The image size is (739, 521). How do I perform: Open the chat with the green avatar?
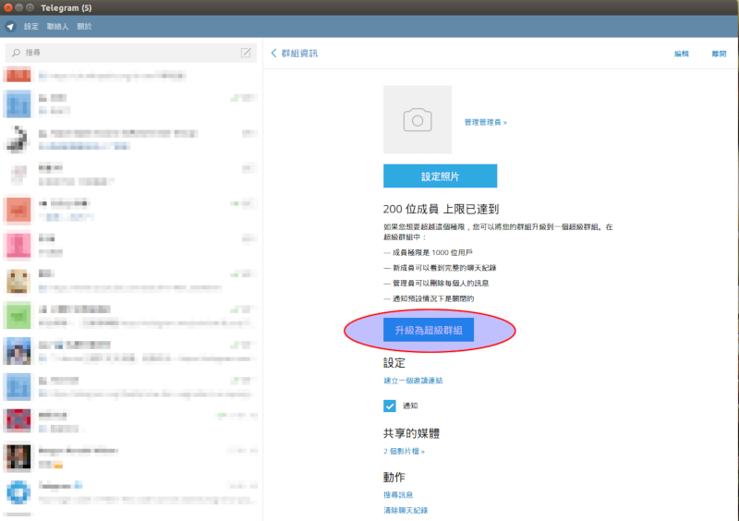point(18,317)
